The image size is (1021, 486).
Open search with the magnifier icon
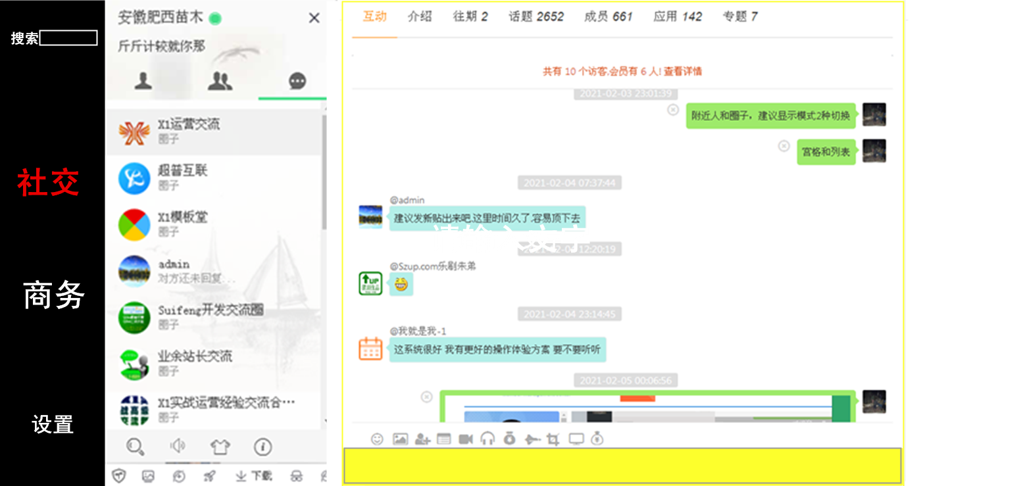pos(134,446)
